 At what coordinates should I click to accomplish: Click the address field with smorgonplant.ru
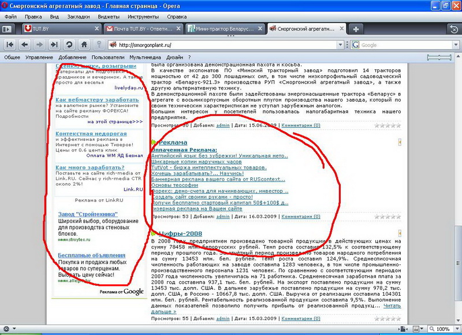225,45
